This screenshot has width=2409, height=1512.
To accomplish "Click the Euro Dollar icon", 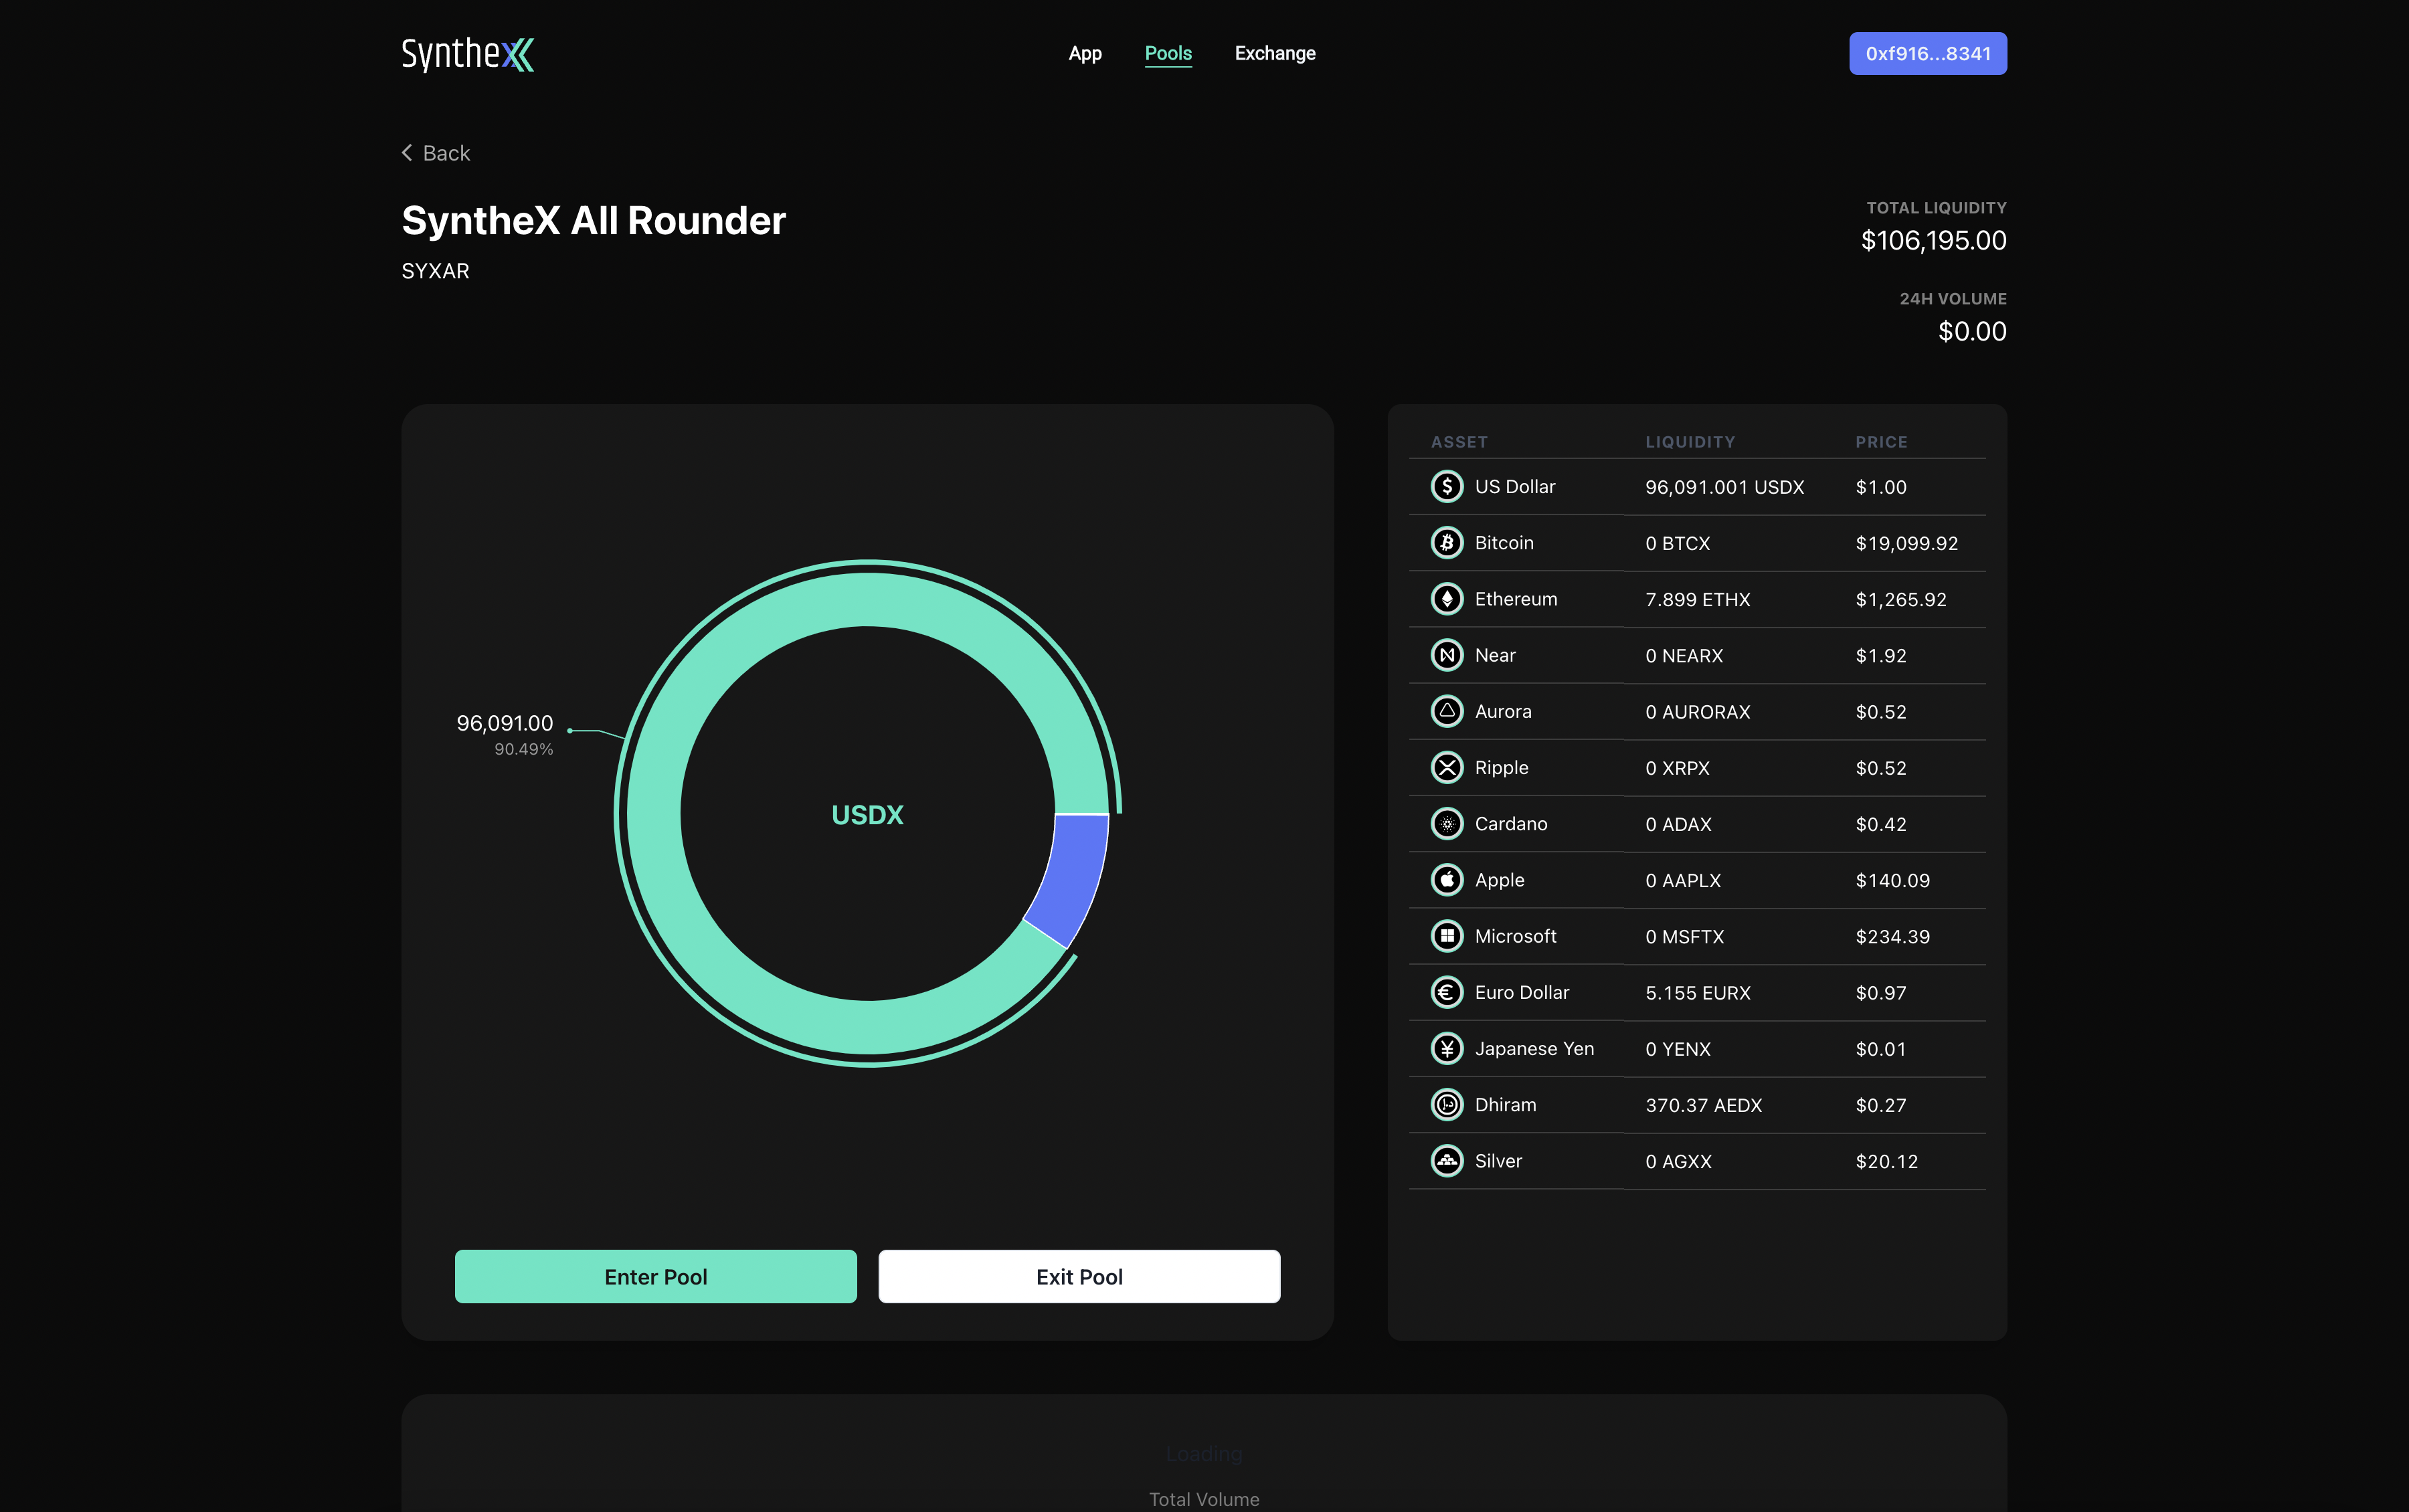I will (x=1446, y=992).
